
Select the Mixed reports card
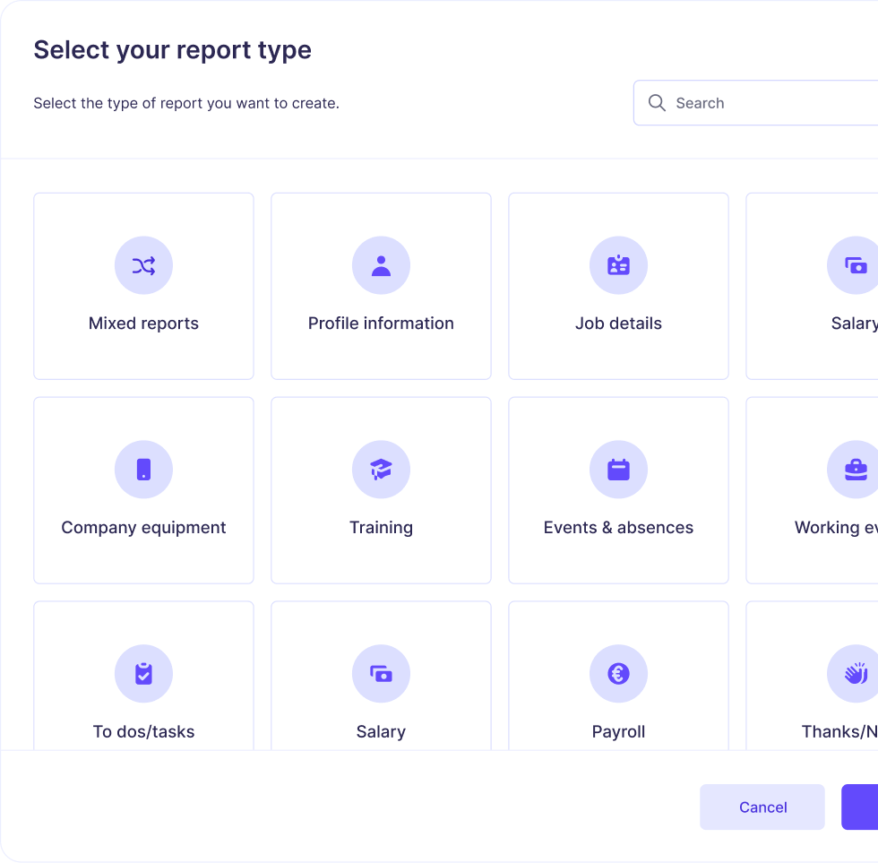click(x=143, y=286)
